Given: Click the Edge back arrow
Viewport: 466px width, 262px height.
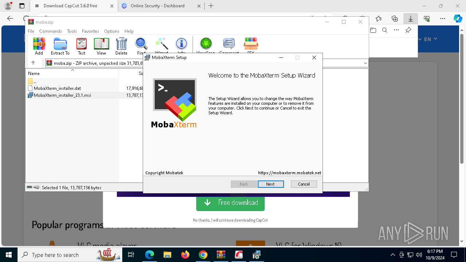Looking at the screenshot, I should tap(10, 19).
